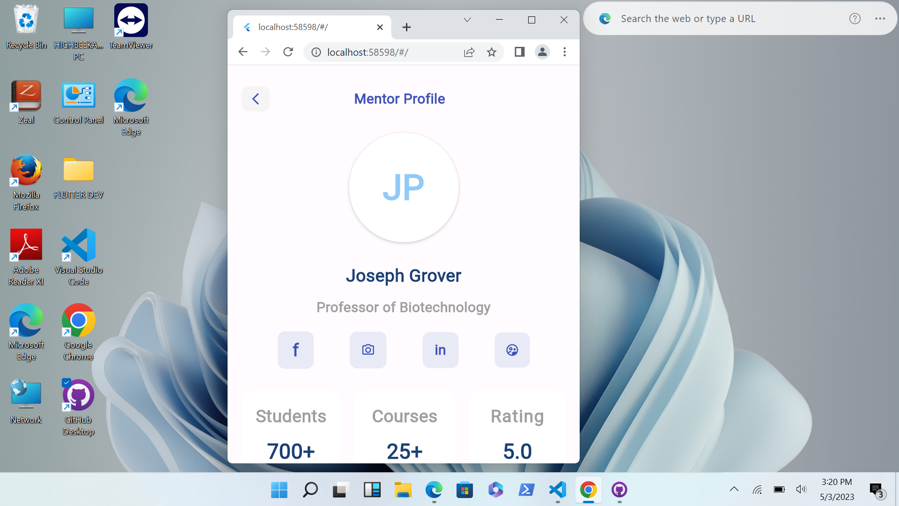Click the Rating 5.0 card
The image size is (899, 506).
(517, 427)
